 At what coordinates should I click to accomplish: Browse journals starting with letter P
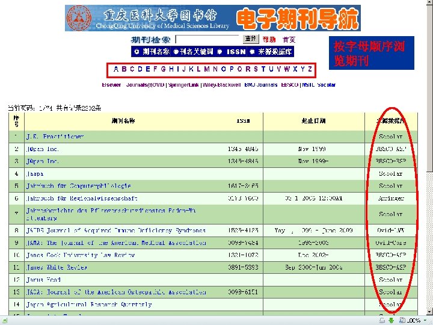click(232, 69)
